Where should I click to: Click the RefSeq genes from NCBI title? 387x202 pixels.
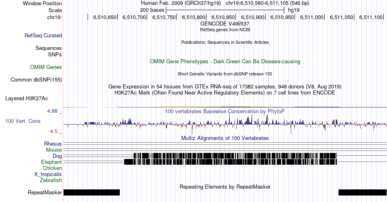point(225,30)
